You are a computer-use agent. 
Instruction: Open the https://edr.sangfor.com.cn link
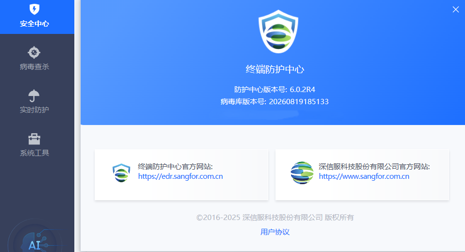click(180, 176)
